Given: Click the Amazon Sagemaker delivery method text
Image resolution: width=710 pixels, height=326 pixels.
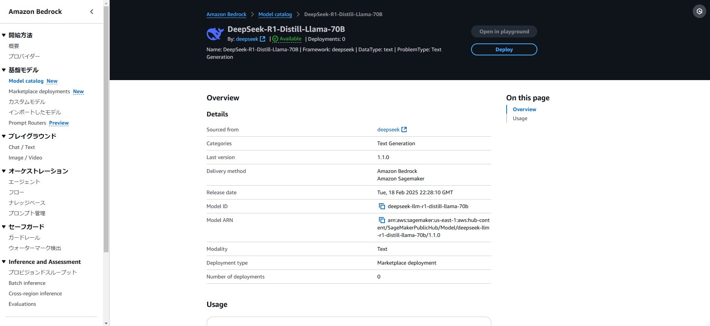Looking at the screenshot, I should [401, 179].
